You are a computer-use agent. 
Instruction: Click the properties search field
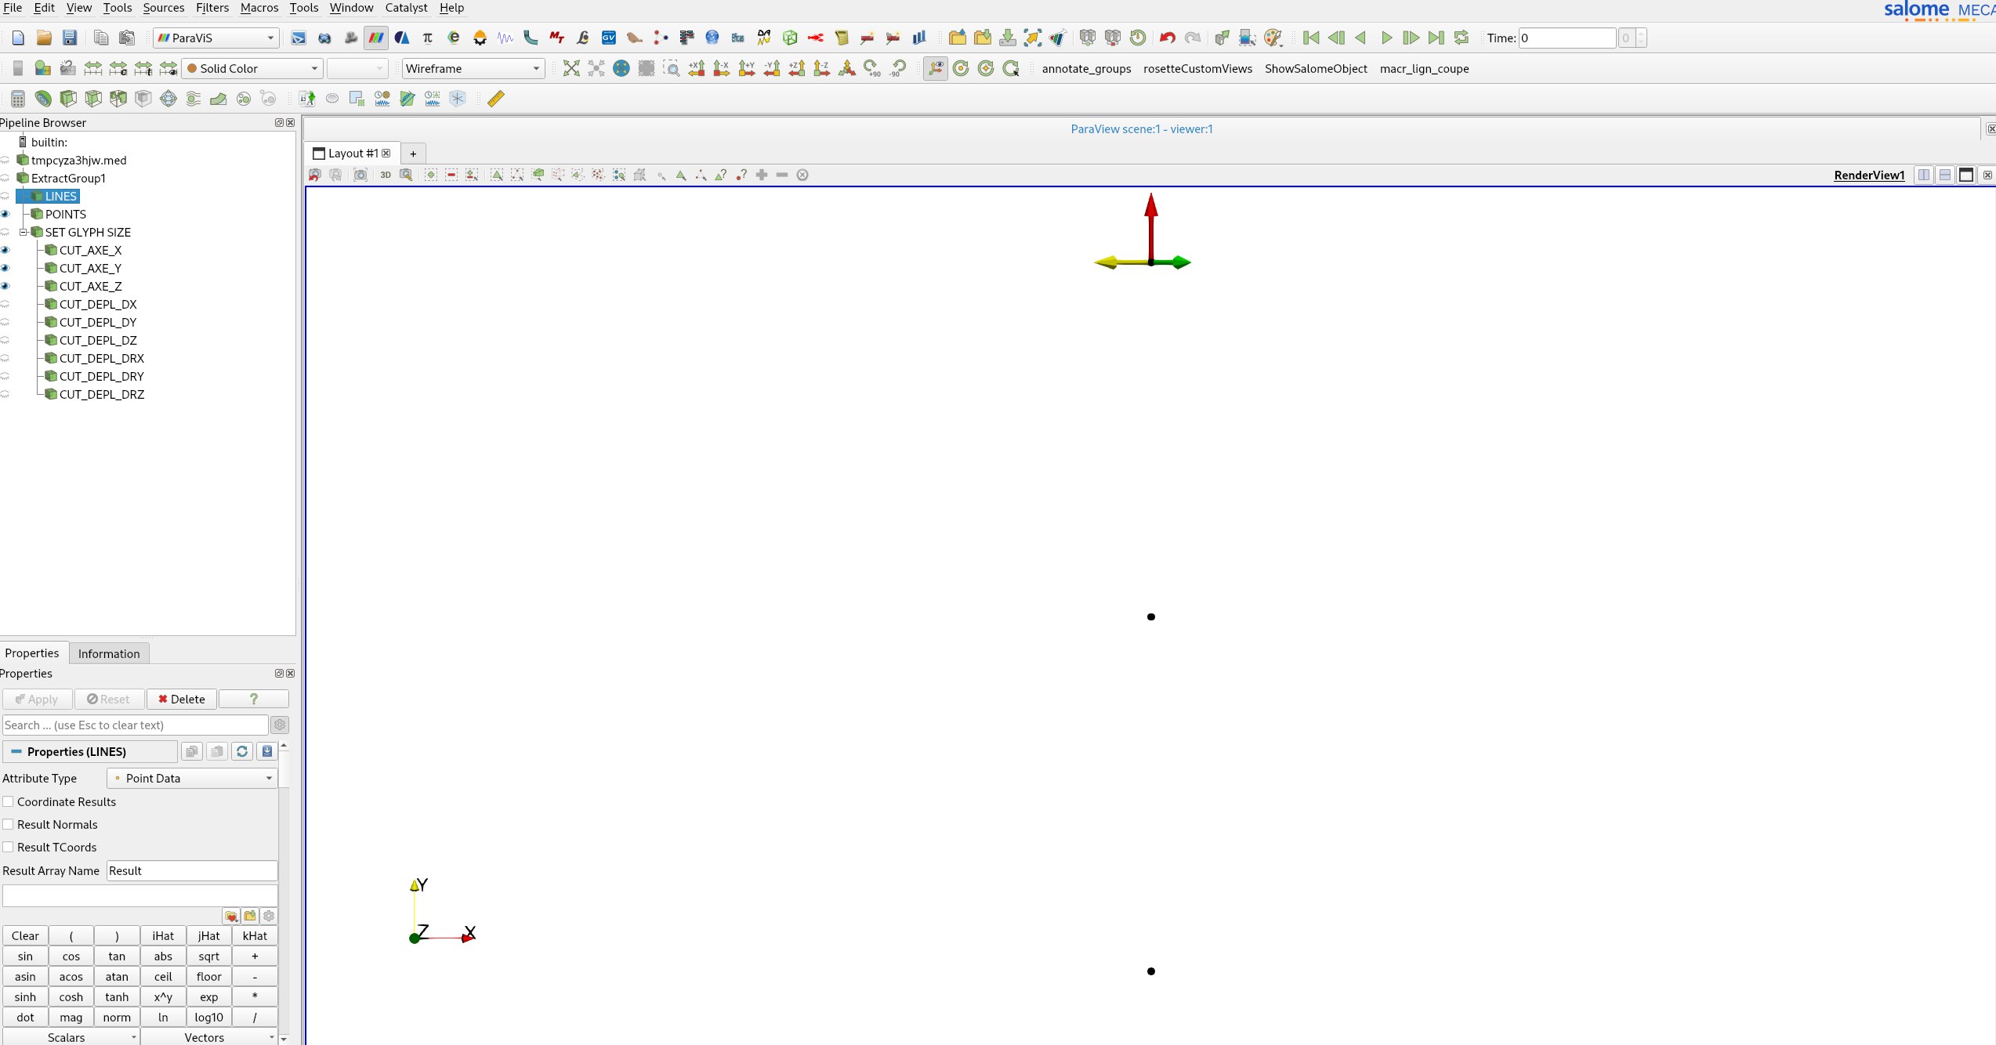[x=136, y=725]
